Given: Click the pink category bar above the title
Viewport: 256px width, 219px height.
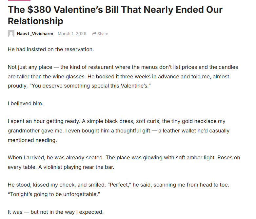Looking at the screenshot, I should pyautogui.click(x=19, y=1).
